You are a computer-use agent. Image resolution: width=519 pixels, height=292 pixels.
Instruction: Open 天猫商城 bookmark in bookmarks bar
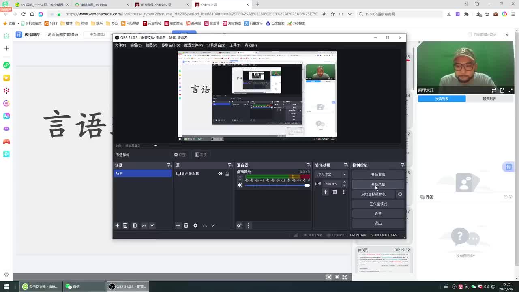tap(152, 24)
